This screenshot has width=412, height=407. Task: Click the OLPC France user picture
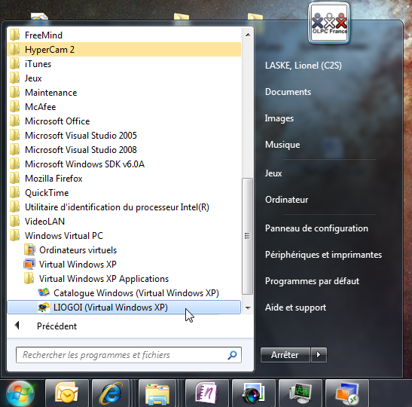tap(329, 23)
